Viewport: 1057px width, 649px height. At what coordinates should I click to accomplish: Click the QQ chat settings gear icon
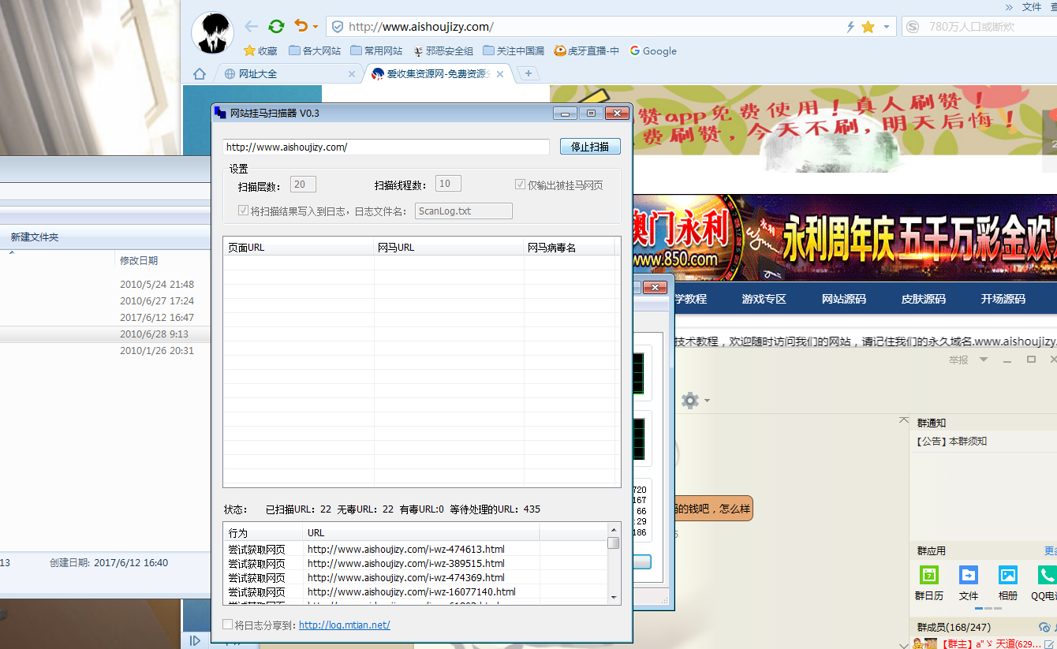(x=690, y=401)
